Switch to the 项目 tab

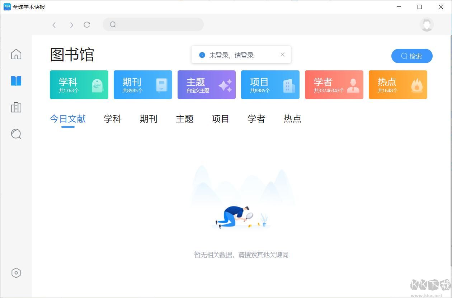click(x=220, y=118)
